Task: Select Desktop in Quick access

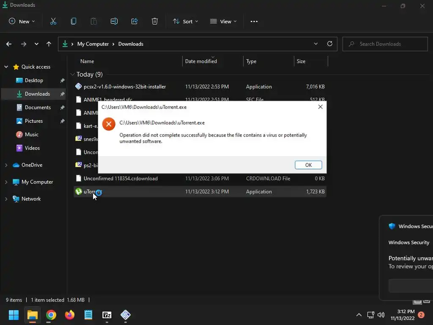Action: 34,80
